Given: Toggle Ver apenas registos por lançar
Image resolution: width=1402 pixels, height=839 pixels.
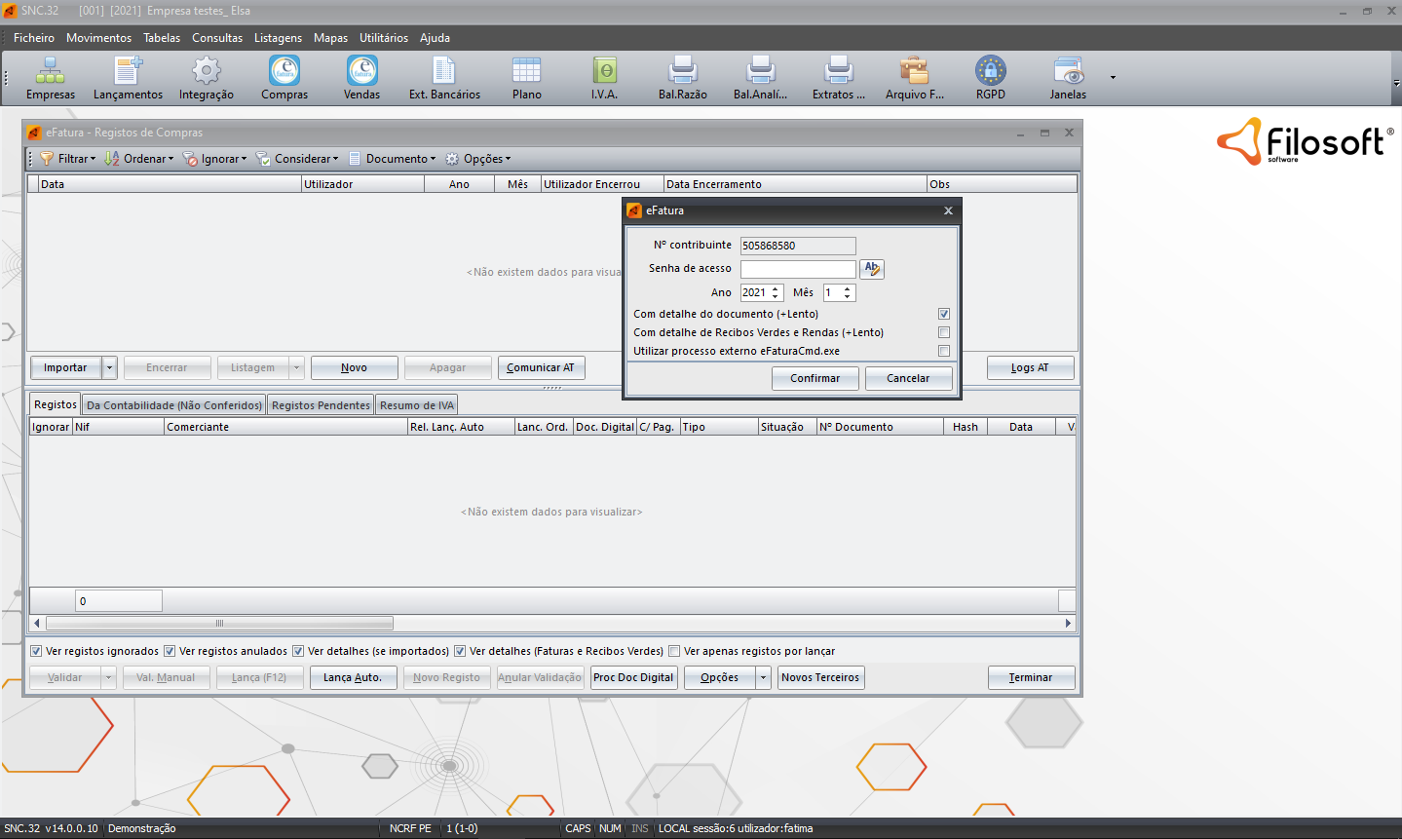Looking at the screenshot, I should (x=674, y=651).
